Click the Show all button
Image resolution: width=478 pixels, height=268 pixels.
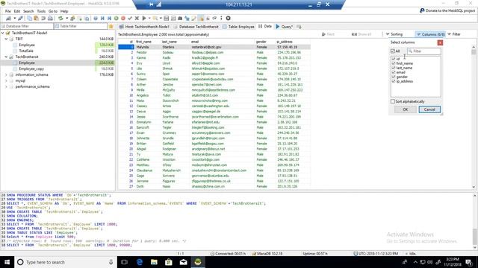click(x=361, y=34)
